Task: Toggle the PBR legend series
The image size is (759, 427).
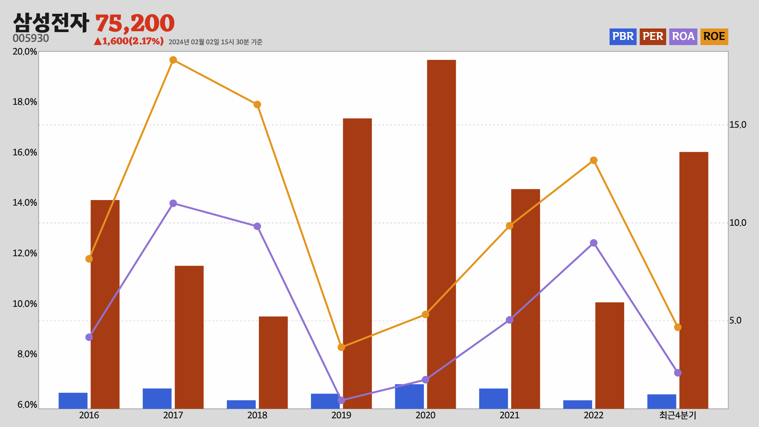Action: 623,37
